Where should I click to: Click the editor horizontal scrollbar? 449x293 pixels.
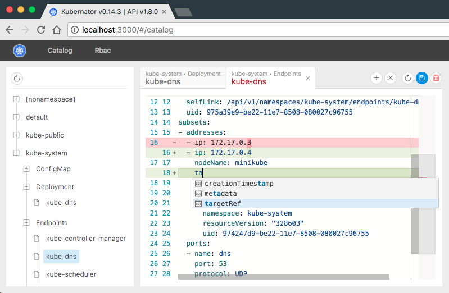tap(283, 276)
